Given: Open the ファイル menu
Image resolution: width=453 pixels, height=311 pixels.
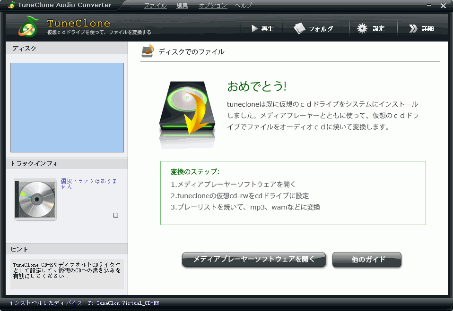Looking at the screenshot, I should pyautogui.click(x=155, y=6).
